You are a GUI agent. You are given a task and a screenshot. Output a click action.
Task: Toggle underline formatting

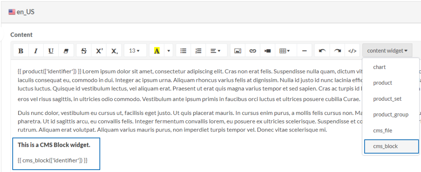point(51,51)
